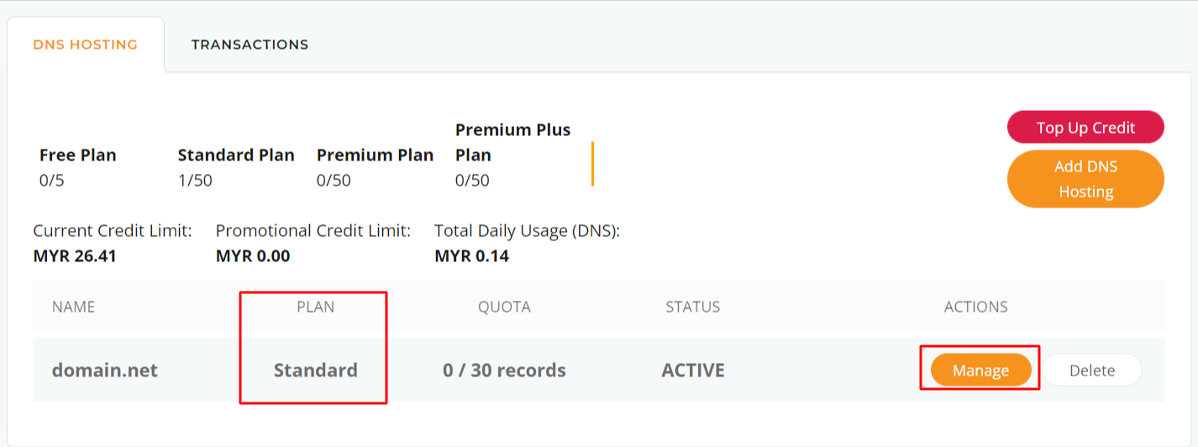Click the Premium Plus Plan heading
The width and height of the screenshot is (1198, 447).
(512, 142)
